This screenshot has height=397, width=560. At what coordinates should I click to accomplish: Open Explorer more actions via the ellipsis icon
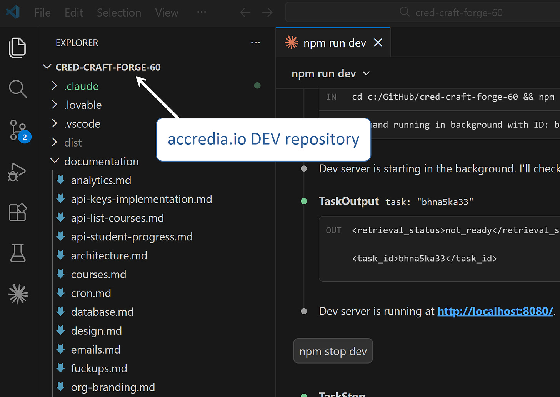click(x=255, y=42)
